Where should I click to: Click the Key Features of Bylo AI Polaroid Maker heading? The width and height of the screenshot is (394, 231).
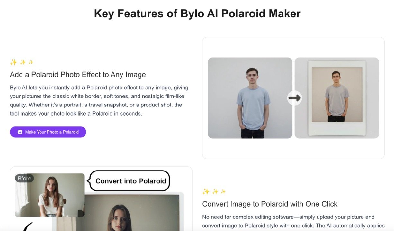click(x=197, y=14)
